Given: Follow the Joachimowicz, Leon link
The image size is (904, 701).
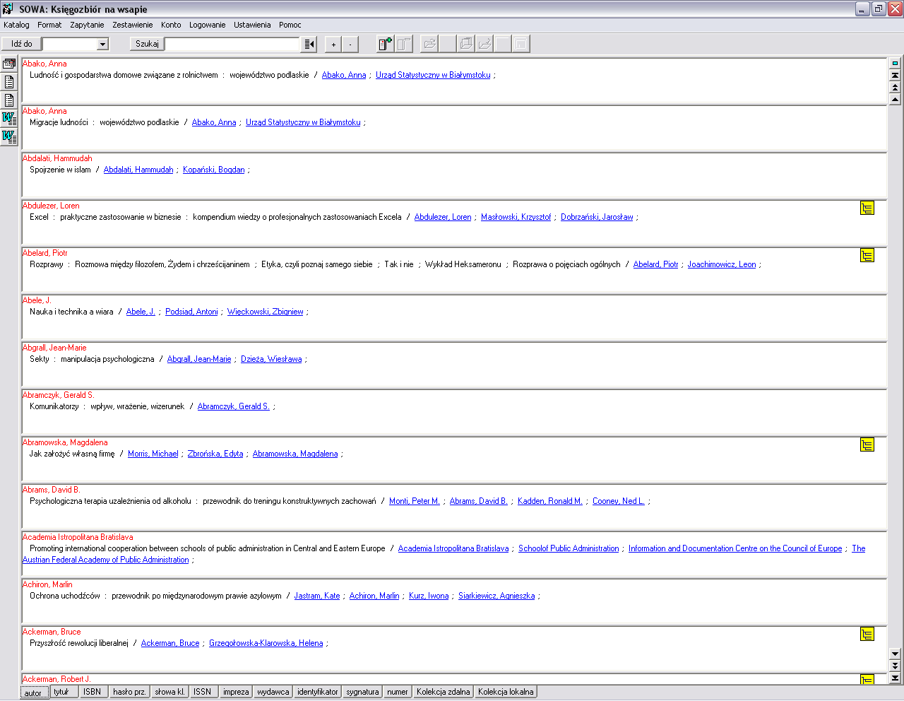Looking at the screenshot, I should (x=722, y=264).
